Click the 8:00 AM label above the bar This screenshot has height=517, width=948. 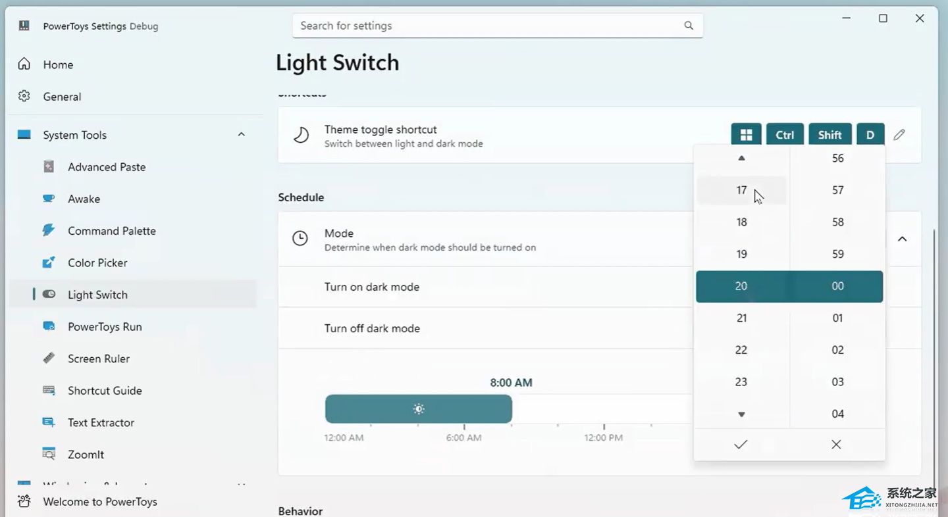click(x=512, y=382)
